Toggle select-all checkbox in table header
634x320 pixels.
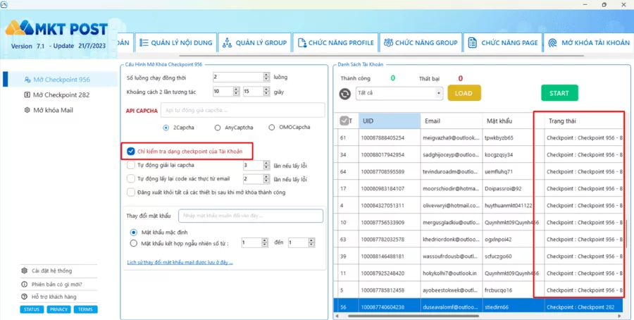344,121
